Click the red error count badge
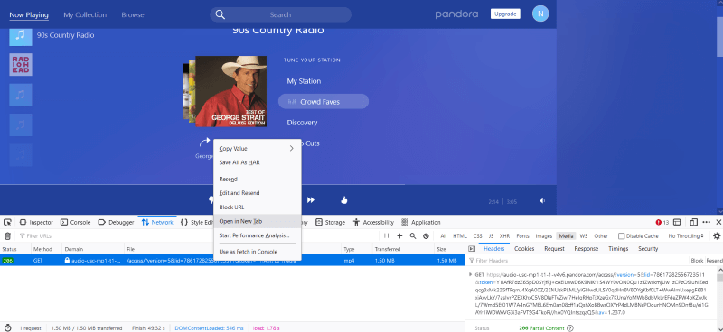Screen dimensions: 723x332 point(662,223)
